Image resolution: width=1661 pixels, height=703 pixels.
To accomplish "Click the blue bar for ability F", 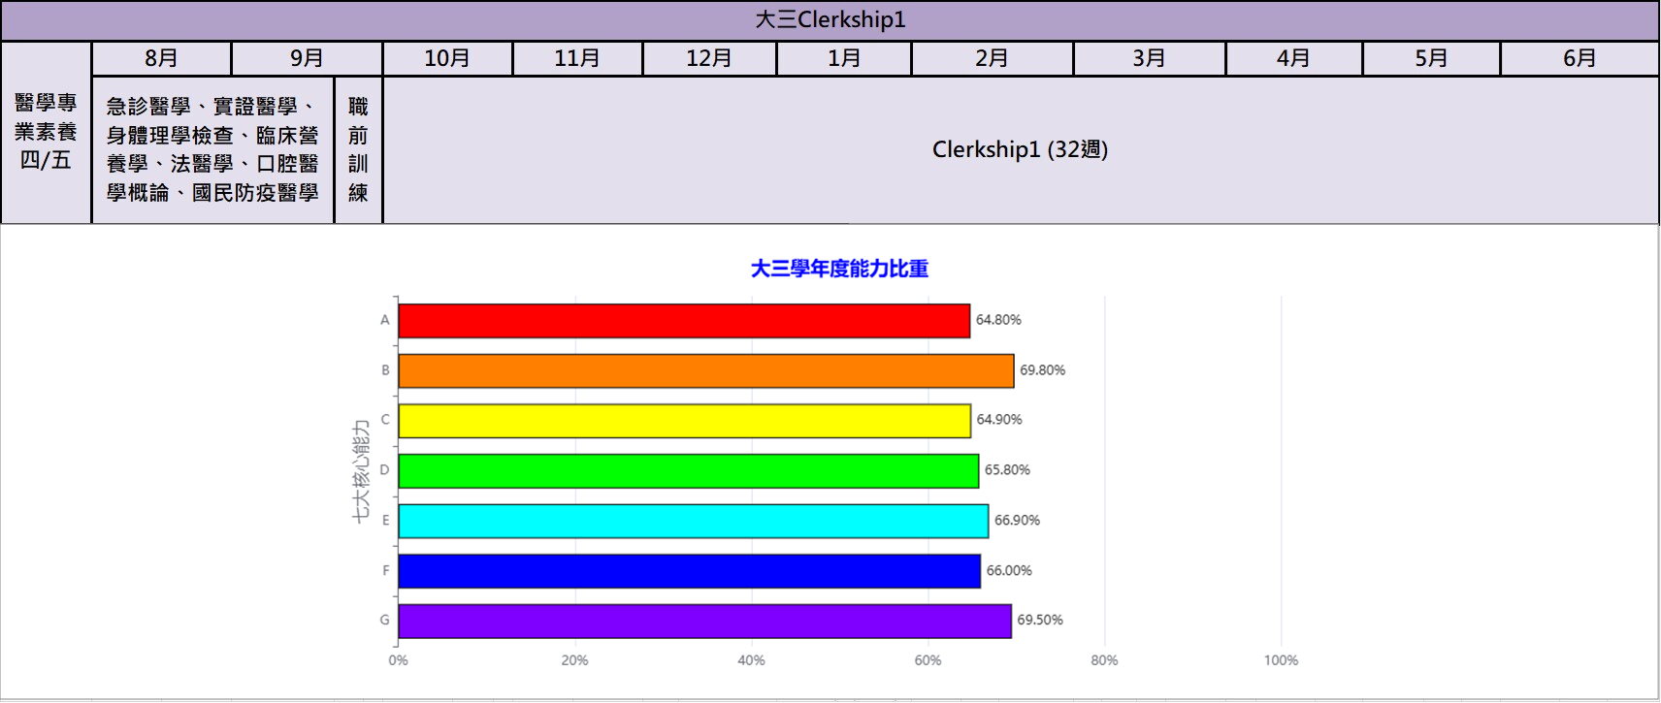I will [x=690, y=571].
